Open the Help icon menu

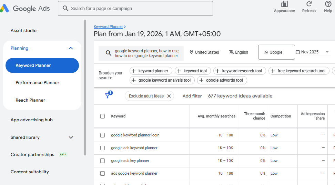(x=328, y=4)
